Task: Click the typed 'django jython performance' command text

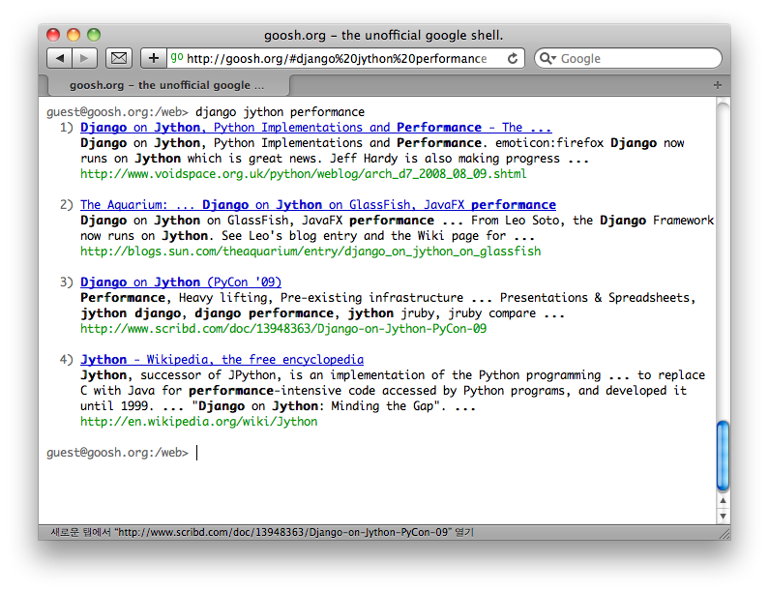Action: click(x=281, y=112)
